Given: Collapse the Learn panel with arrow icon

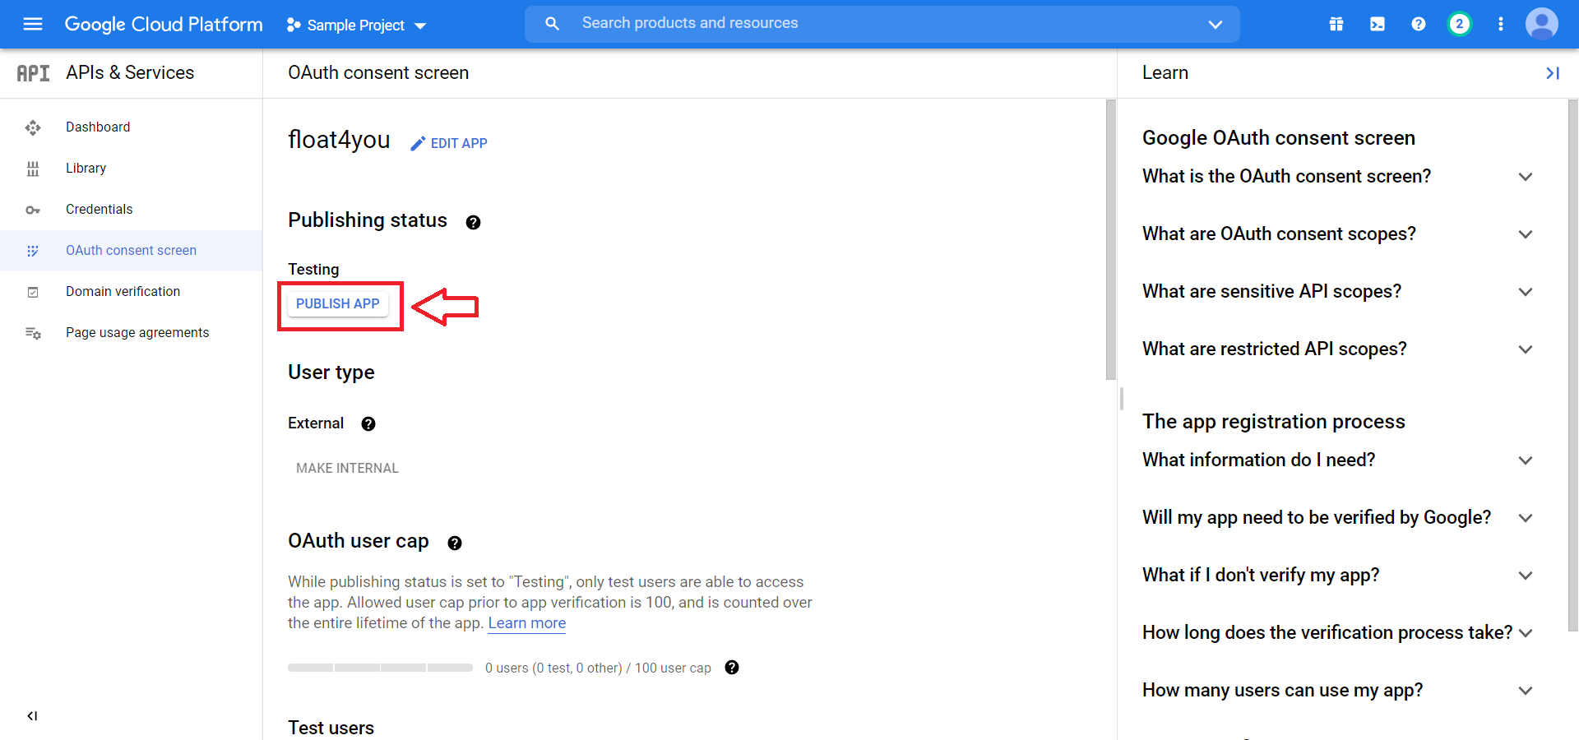Looking at the screenshot, I should pos(1553,73).
